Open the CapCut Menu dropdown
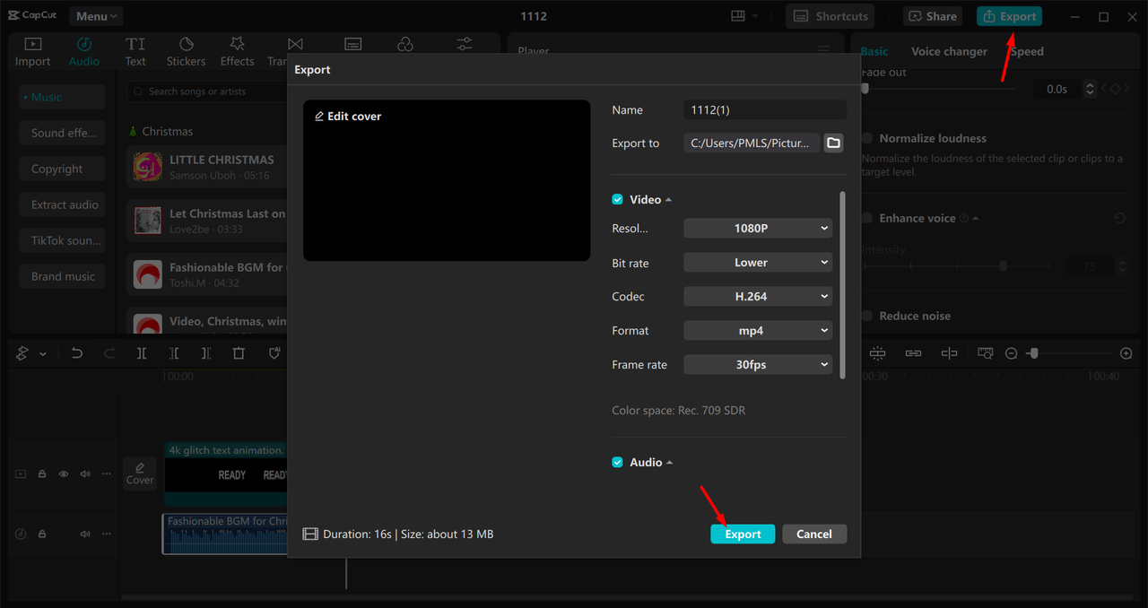Image resolution: width=1148 pixels, height=608 pixels. coord(96,16)
